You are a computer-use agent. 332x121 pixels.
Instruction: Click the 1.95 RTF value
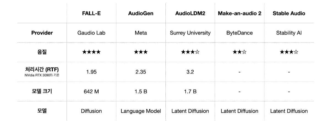91,72
